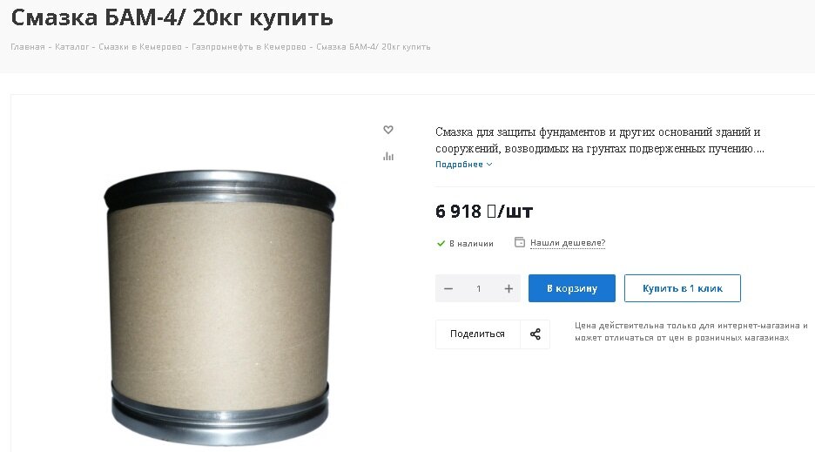The height and width of the screenshot is (452, 815).
Task: Open the Нашли дешевле? link
Action: (x=568, y=243)
